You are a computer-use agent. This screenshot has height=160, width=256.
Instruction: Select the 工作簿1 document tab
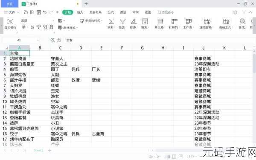[50, 4]
